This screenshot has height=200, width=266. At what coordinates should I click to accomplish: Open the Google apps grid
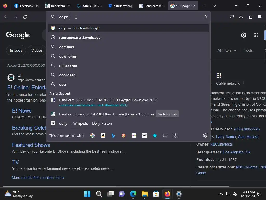pos(256,35)
